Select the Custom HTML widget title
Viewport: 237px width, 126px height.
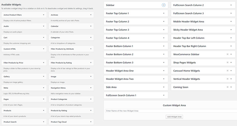click(x=10, y=49)
